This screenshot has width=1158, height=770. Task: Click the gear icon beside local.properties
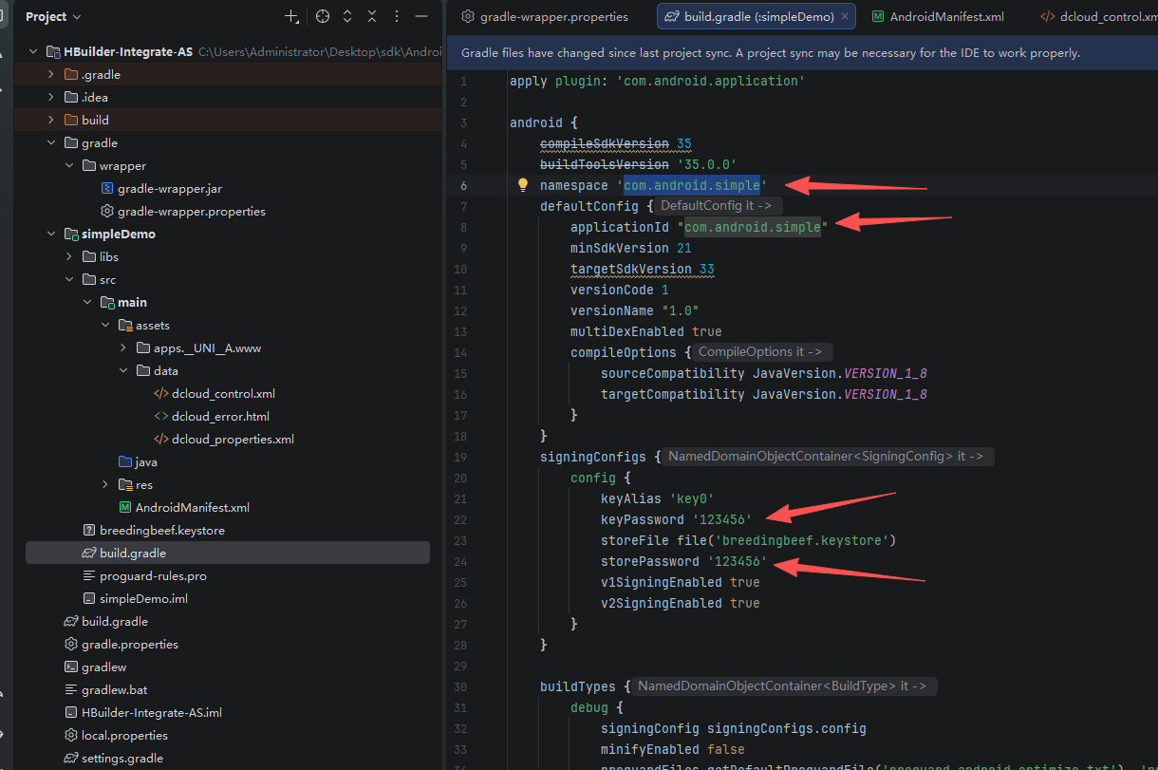[71, 735]
